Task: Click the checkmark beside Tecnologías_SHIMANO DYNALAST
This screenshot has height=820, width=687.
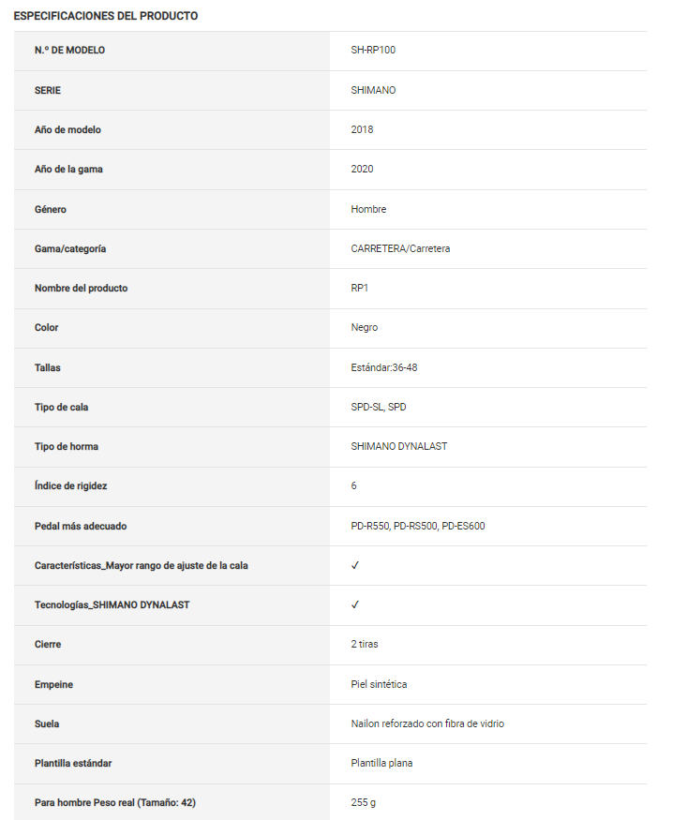Action: click(x=355, y=604)
